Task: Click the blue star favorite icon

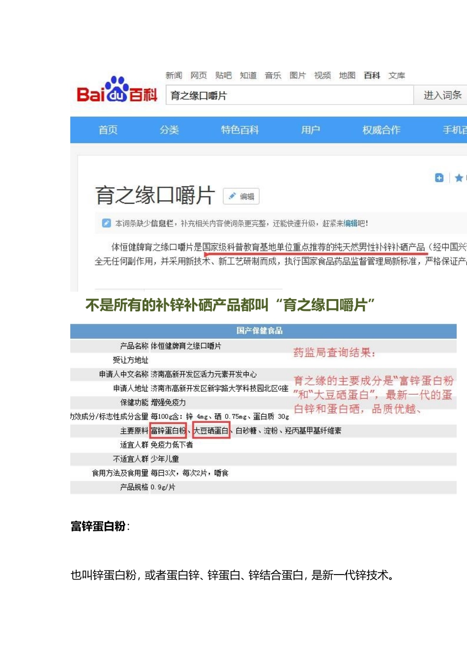Action: coord(459,178)
